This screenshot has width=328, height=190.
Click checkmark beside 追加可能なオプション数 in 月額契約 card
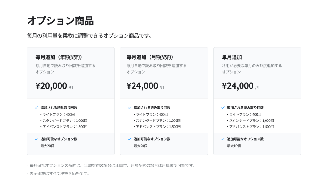pos(130,139)
